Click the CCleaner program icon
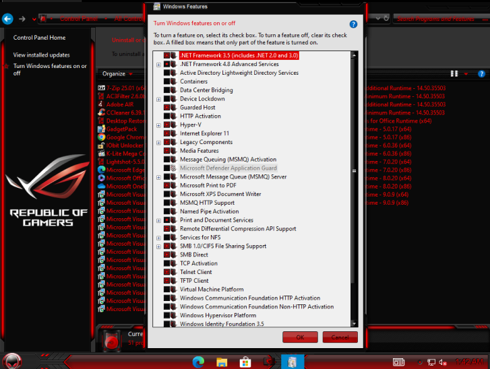Image resolution: width=490 pixels, height=369 pixels. [x=101, y=112]
